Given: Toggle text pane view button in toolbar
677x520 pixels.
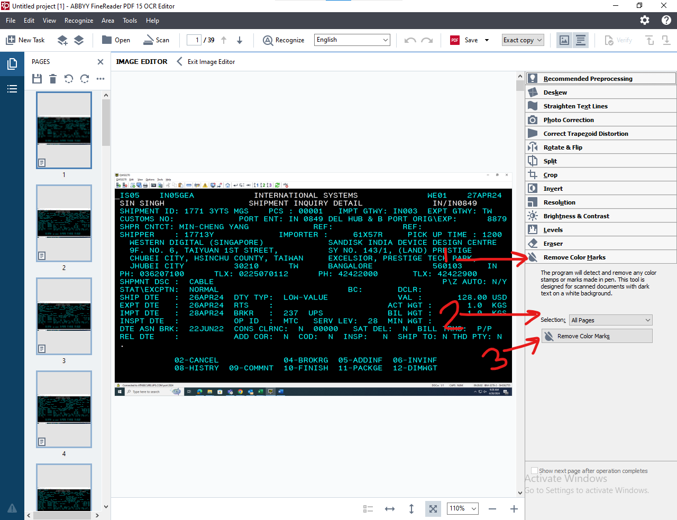Looking at the screenshot, I should click(581, 40).
